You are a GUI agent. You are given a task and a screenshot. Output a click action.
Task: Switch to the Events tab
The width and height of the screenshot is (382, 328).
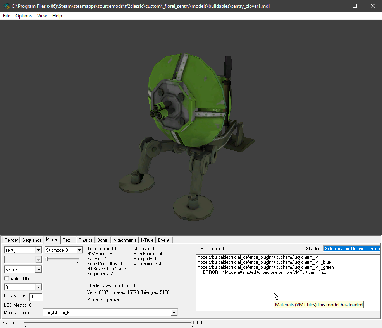pos(164,240)
